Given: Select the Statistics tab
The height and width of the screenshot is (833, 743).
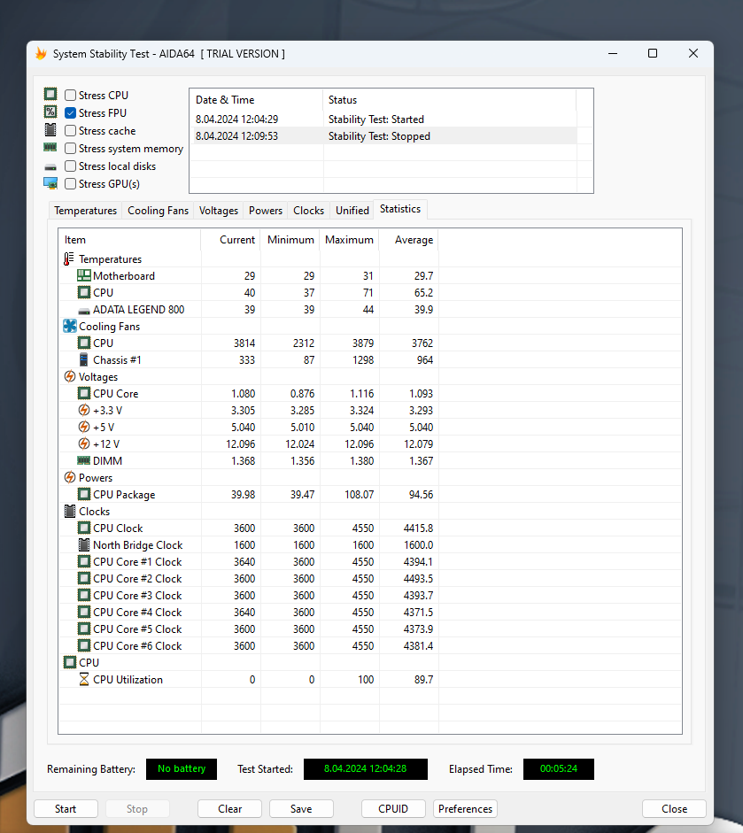Looking at the screenshot, I should pyautogui.click(x=400, y=209).
